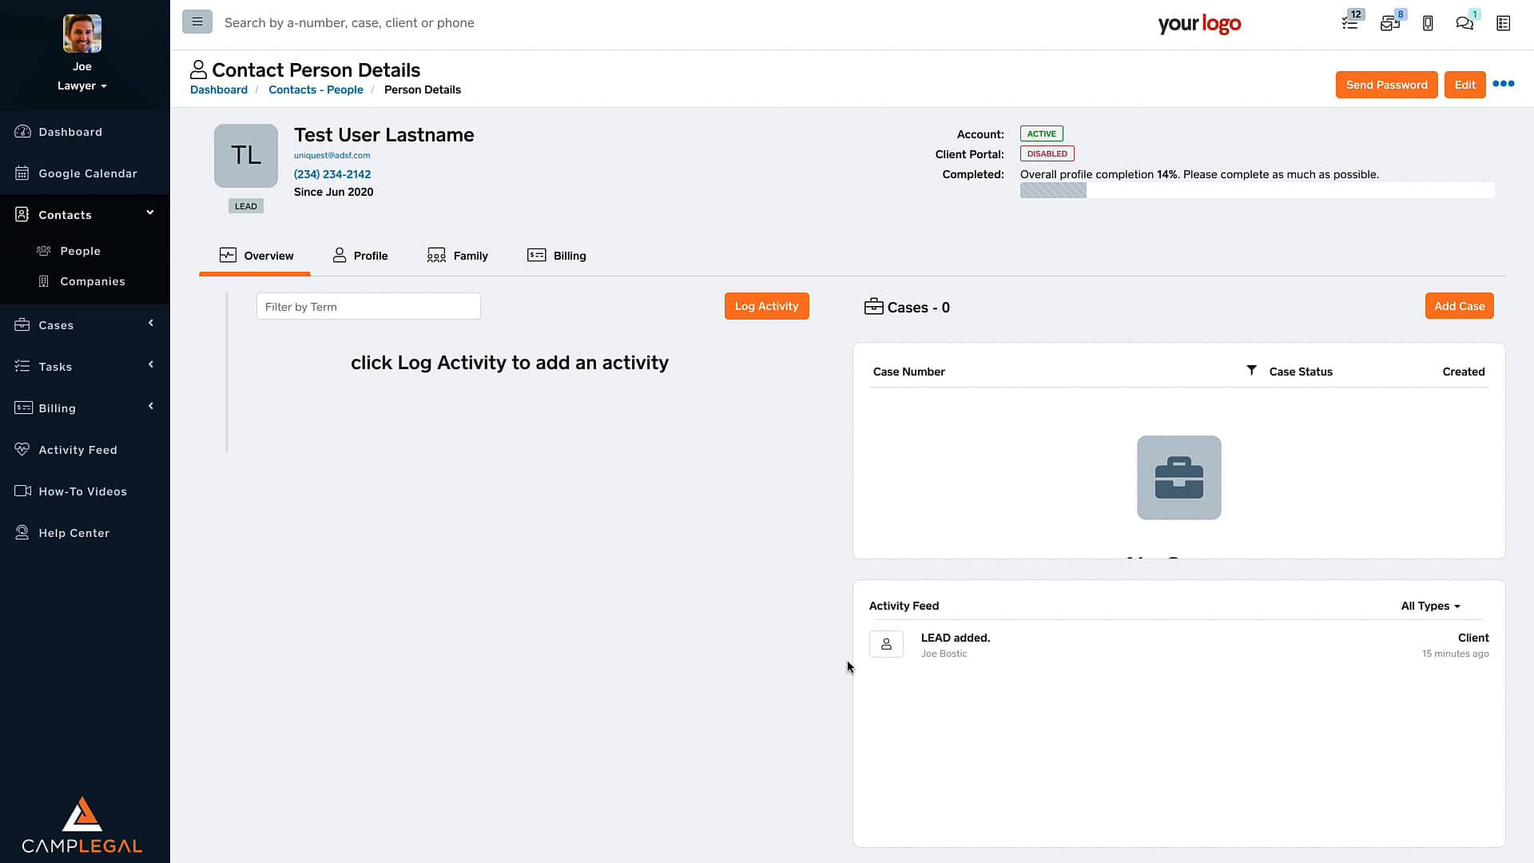Switch to the Family tab
This screenshot has height=863, width=1534.
[x=457, y=255]
